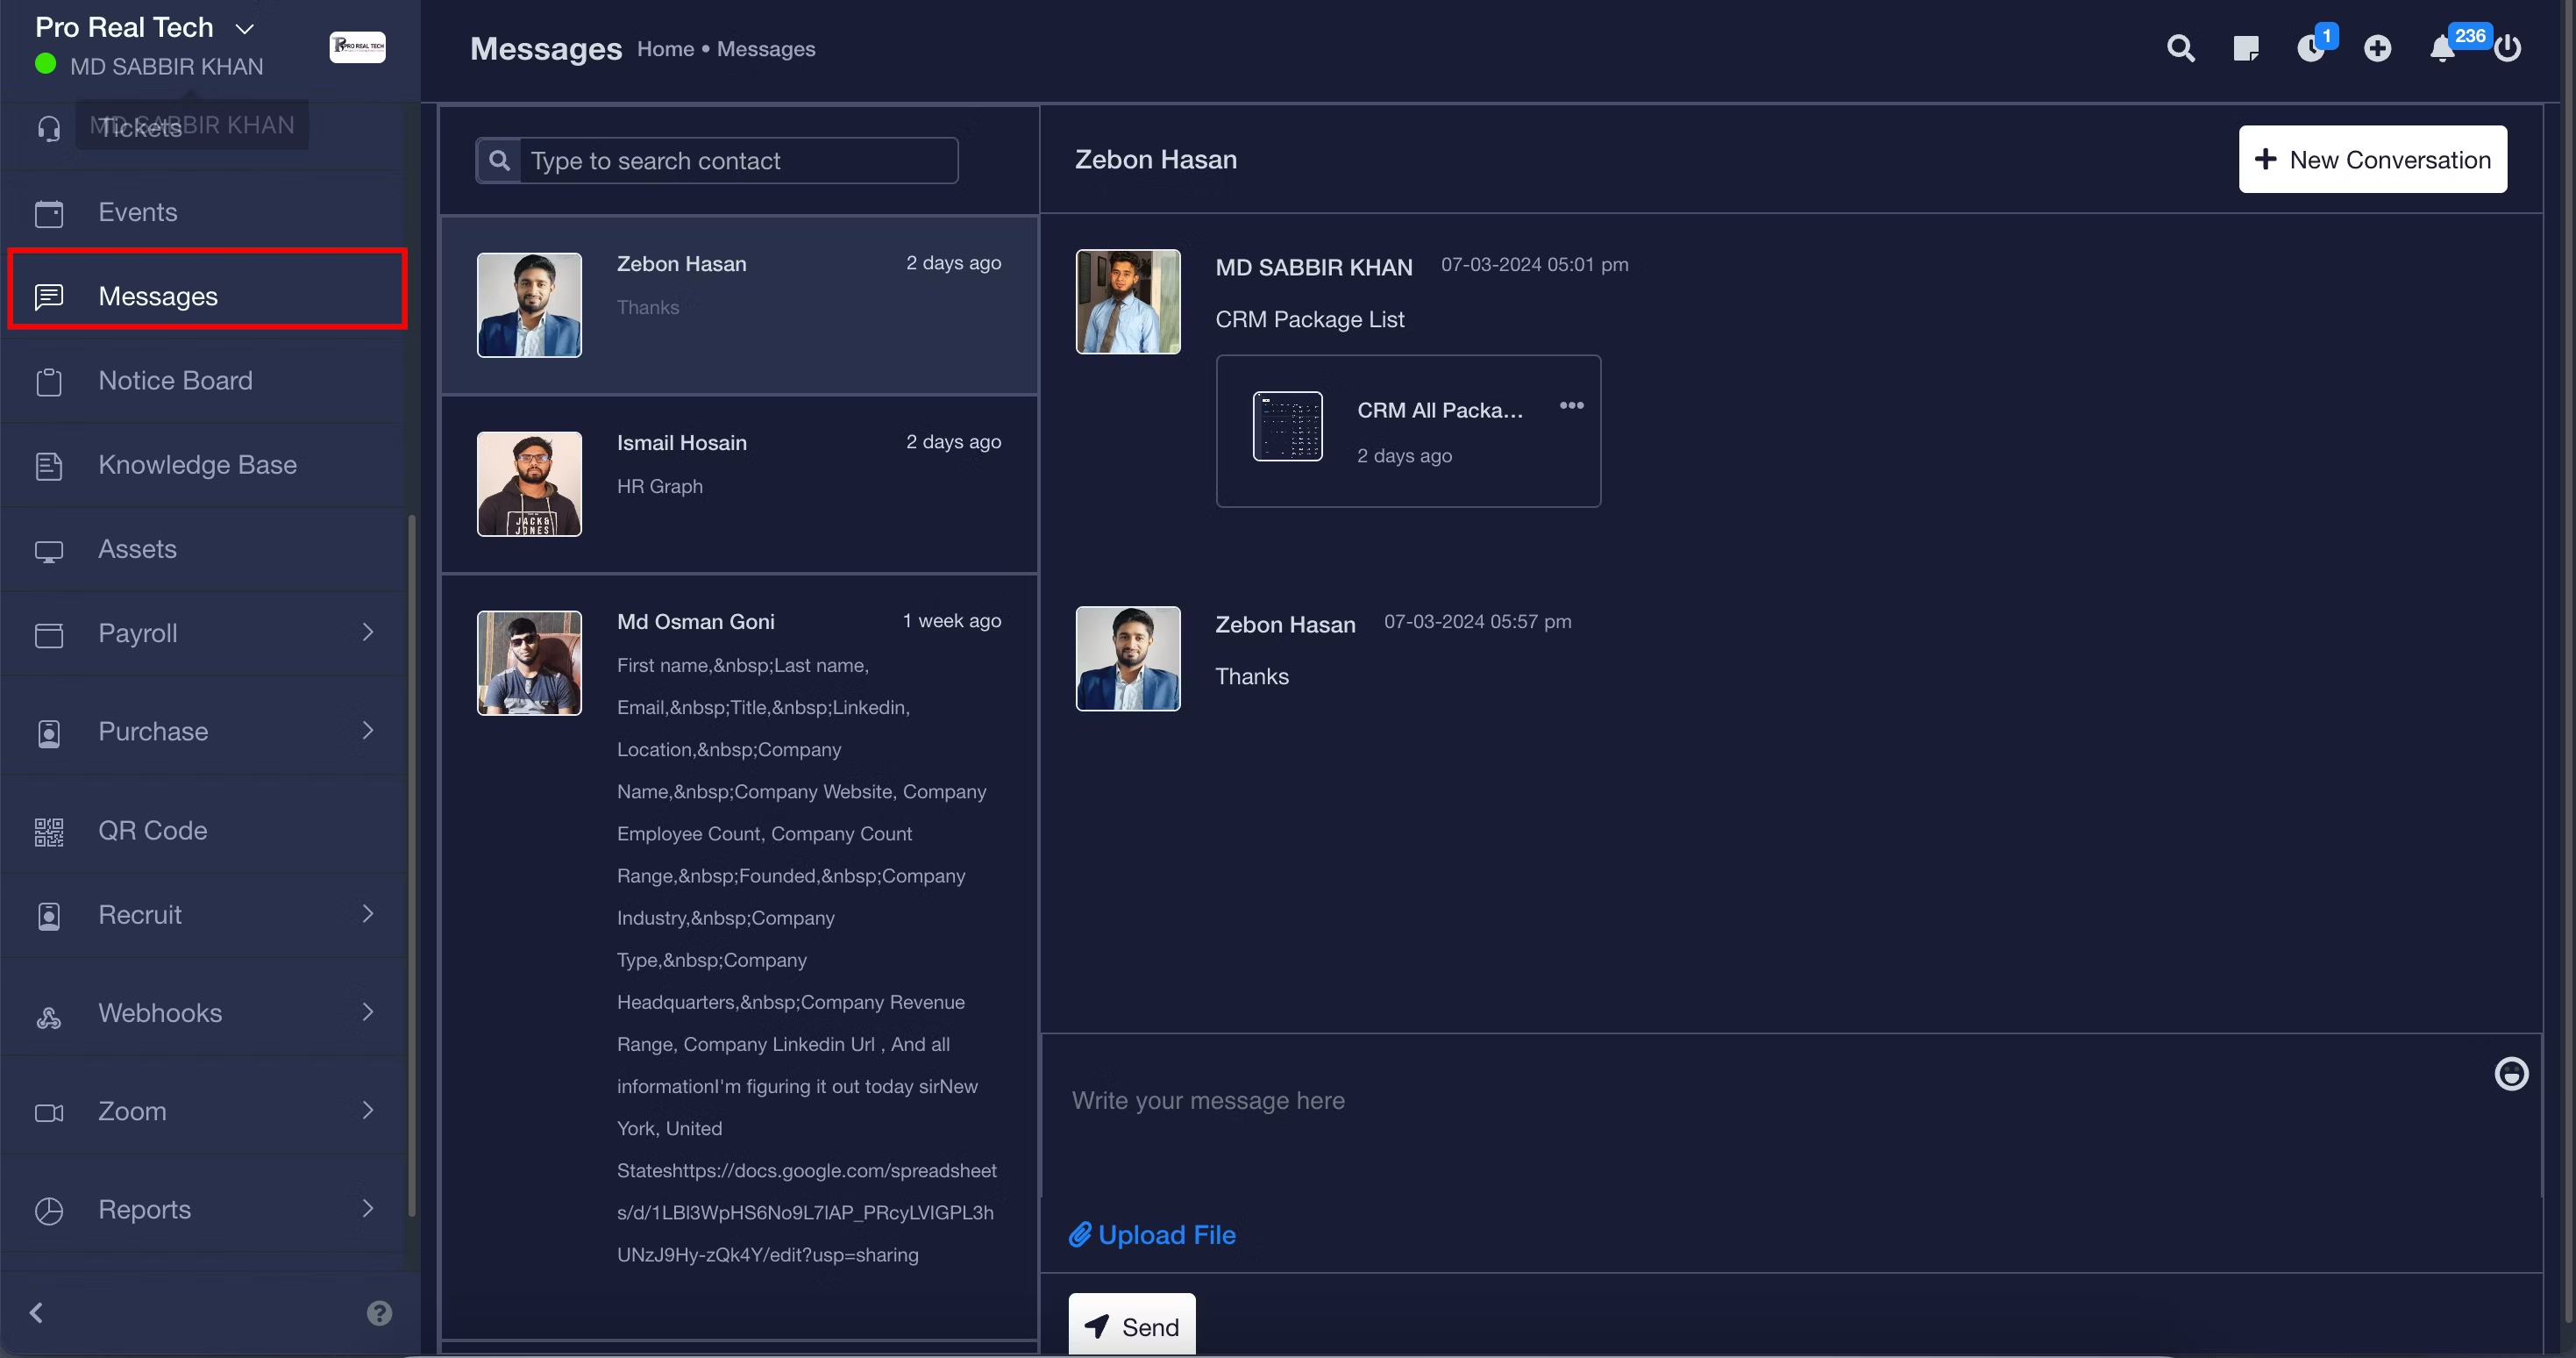This screenshot has height=1358, width=2576.
Task: Collapse the sidebar with the left arrow
Action: point(37,1312)
